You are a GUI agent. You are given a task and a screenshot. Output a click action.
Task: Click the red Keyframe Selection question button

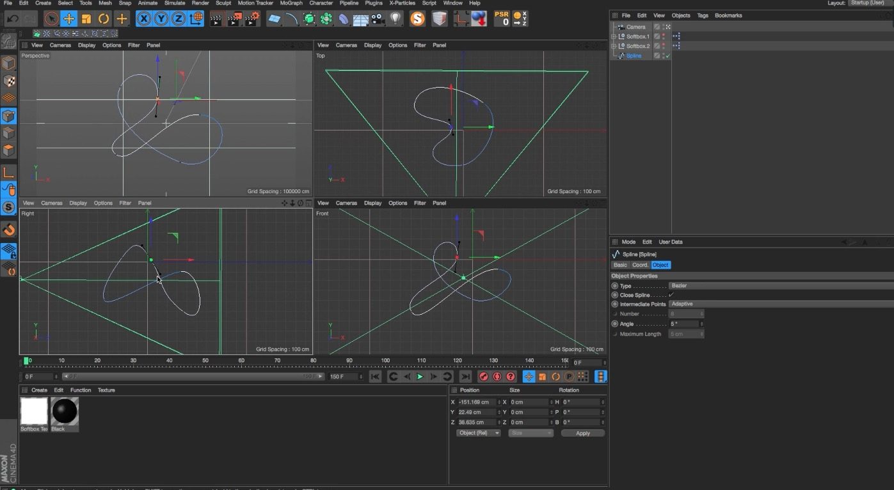click(x=511, y=377)
